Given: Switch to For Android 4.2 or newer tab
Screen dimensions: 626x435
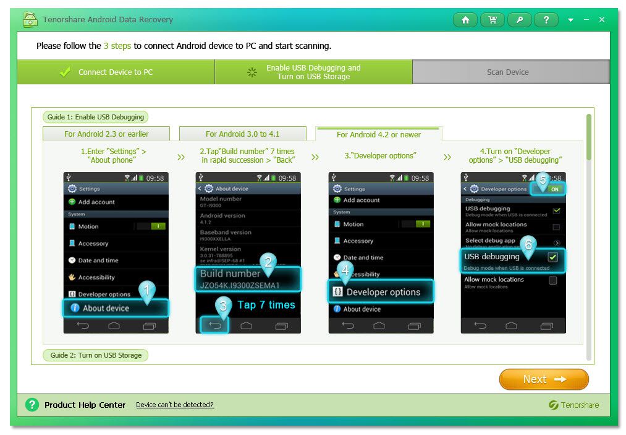Looking at the screenshot, I should [378, 134].
